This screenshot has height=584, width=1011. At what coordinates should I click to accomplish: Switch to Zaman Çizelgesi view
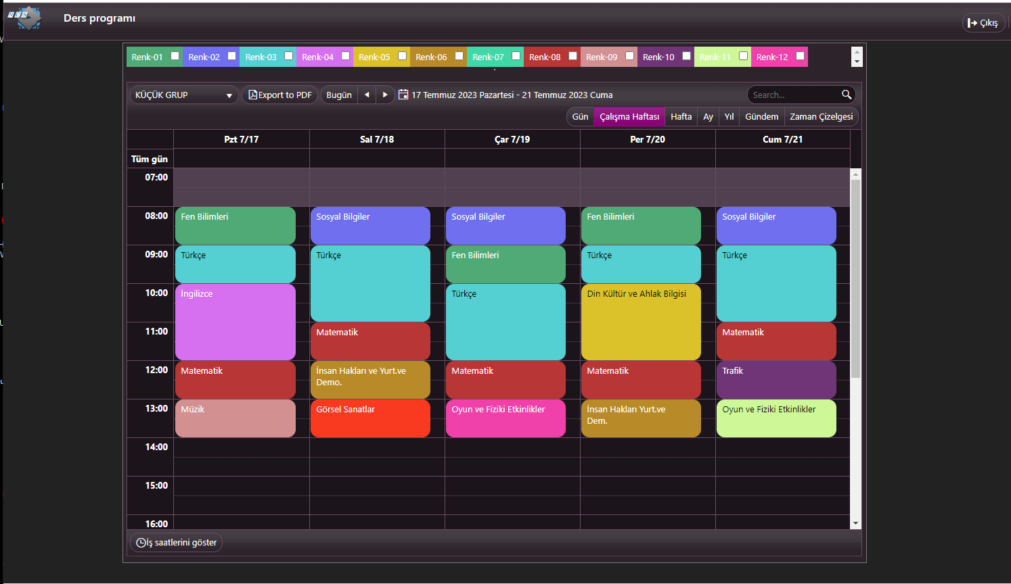[x=821, y=116]
